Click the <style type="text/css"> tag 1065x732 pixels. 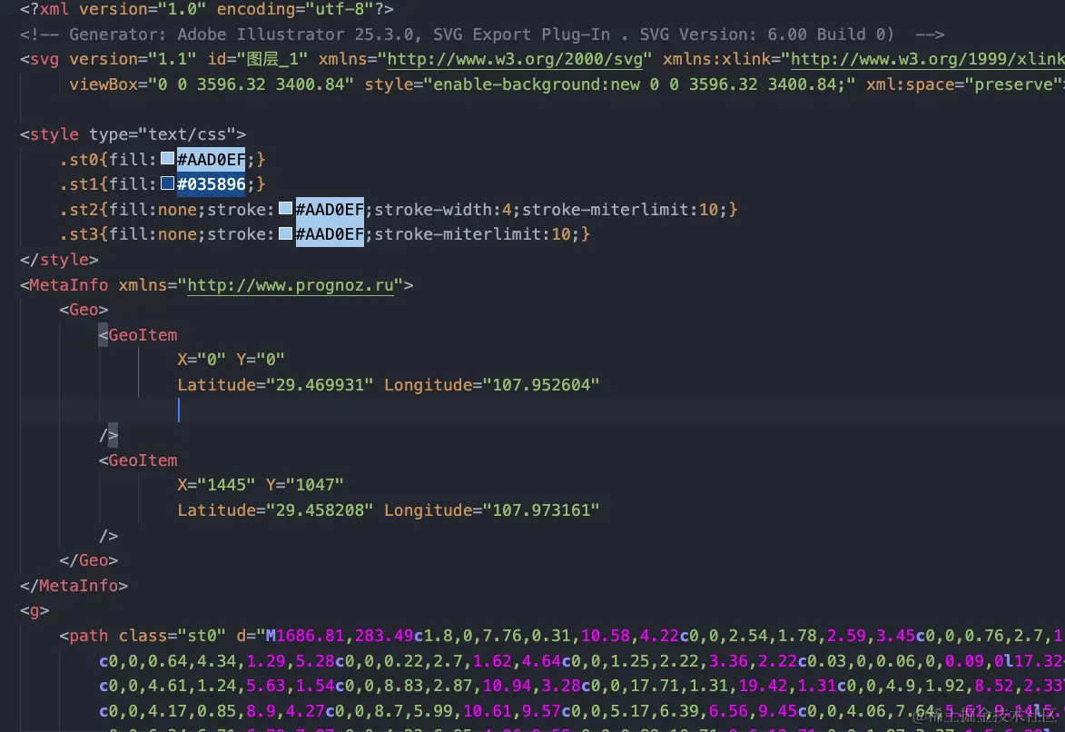(x=133, y=134)
